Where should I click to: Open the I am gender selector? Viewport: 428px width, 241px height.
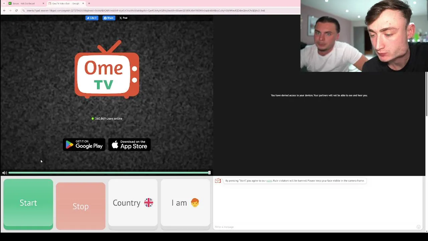tap(185, 204)
